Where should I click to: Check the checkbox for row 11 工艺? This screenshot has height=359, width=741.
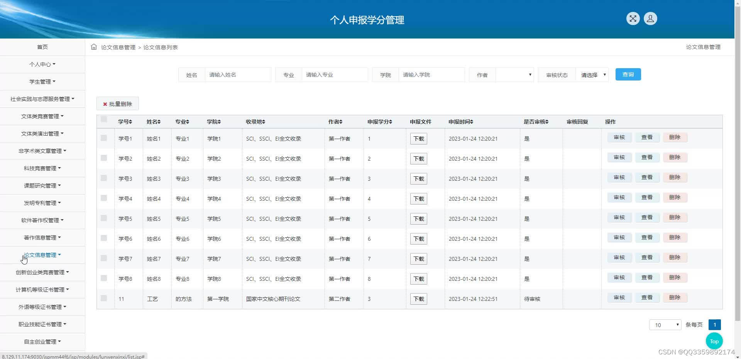point(104,298)
